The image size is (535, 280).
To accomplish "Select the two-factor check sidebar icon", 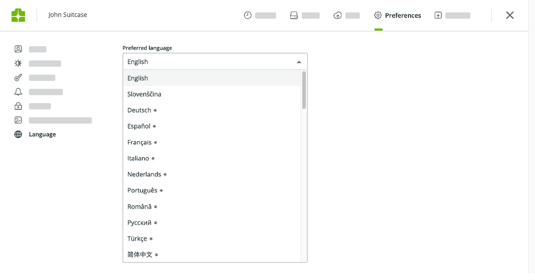I will pyautogui.click(x=18, y=120).
